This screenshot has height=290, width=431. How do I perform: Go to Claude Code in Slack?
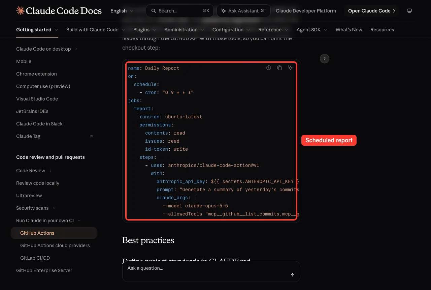[39, 124]
